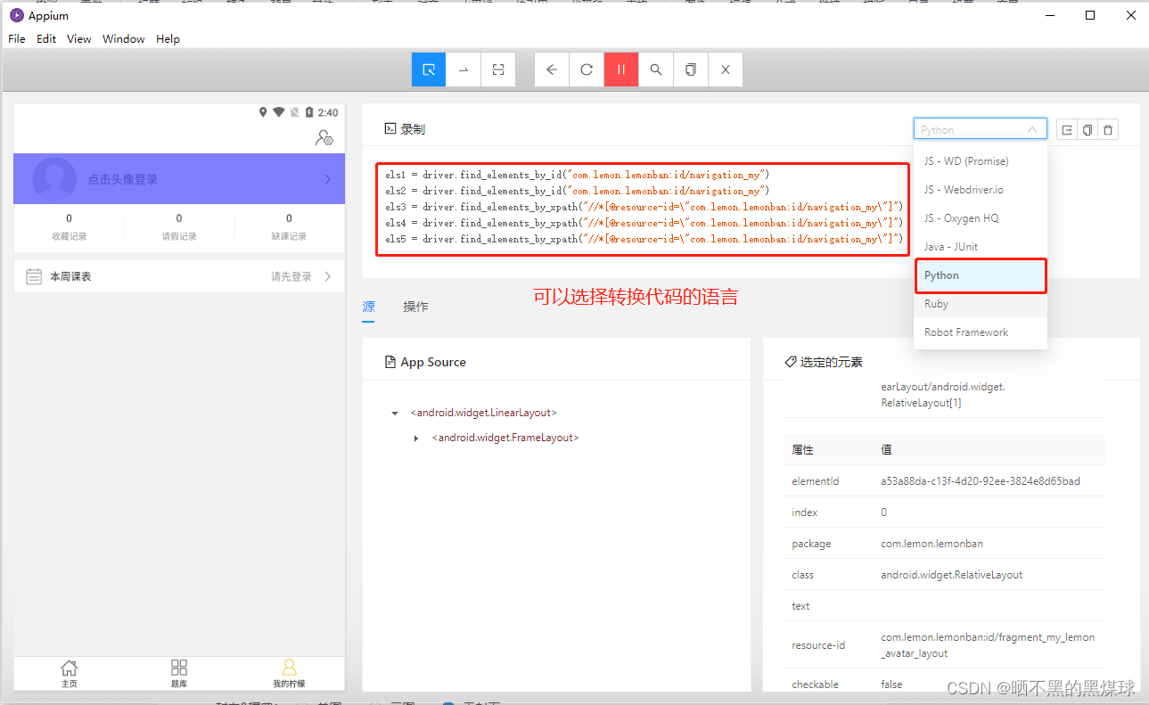Tap the 题库 bottom navigation item
This screenshot has height=705, width=1149.
pos(179,673)
